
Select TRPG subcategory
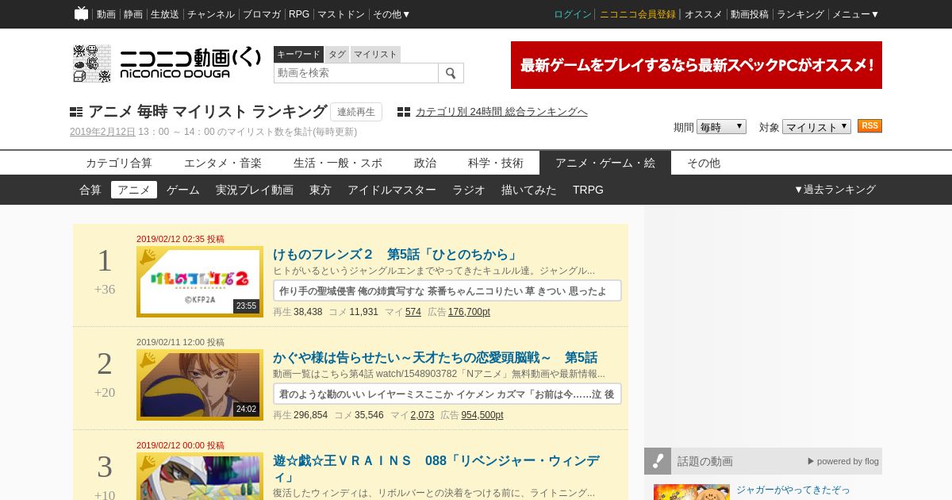point(588,190)
